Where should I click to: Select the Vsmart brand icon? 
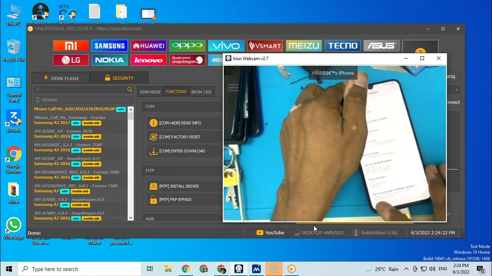point(265,46)
